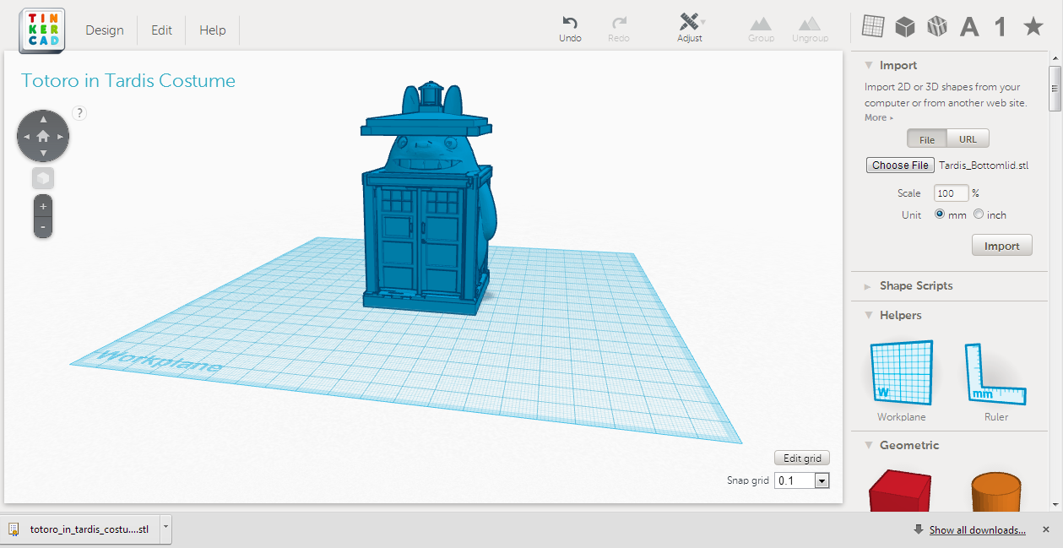The height and width of the screenshot is (548, 1063).
Task: Click the project title Totoro in Tardis Costume
Action: point(128,80)
